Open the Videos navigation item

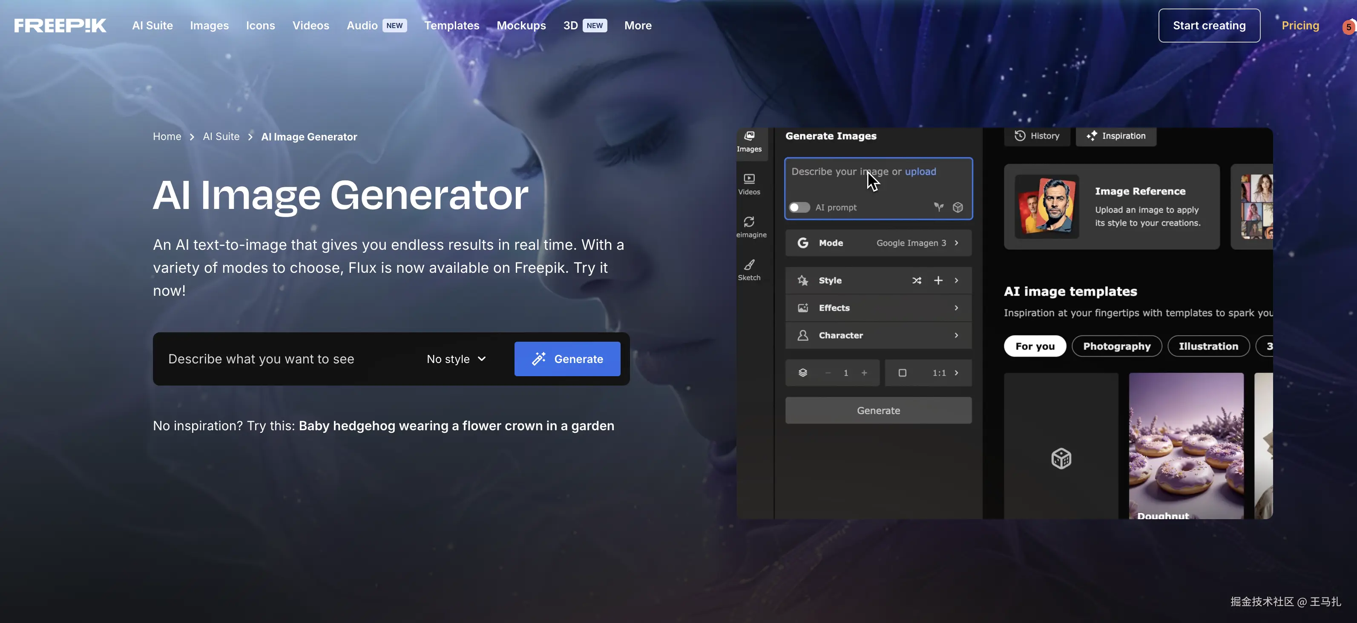[311, 25]
